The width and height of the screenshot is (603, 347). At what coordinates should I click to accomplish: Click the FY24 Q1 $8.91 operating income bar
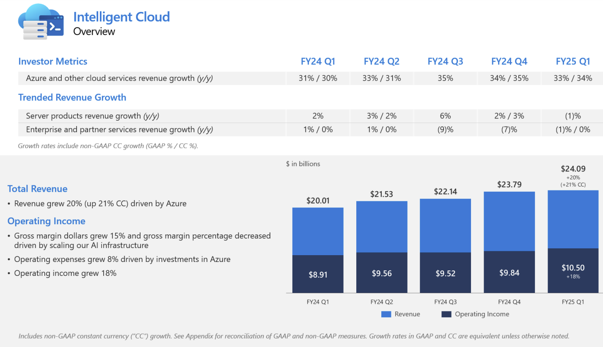[x=318, y=274]
